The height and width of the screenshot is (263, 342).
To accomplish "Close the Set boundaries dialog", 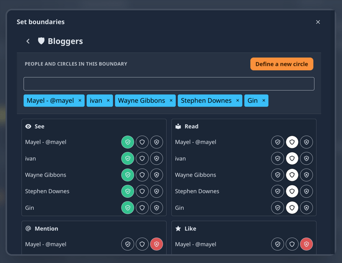I will click(318, 22).
